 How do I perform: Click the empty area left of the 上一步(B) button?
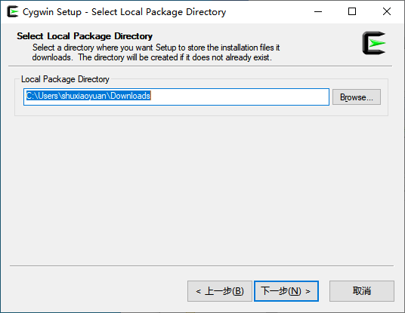(x=98, y=291)
